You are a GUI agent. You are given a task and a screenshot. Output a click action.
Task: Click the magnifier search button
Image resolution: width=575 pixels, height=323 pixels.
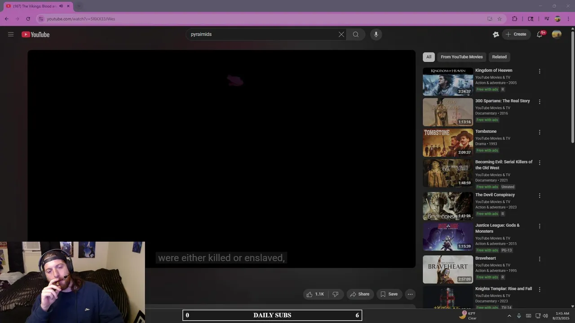tap(356, 34)
